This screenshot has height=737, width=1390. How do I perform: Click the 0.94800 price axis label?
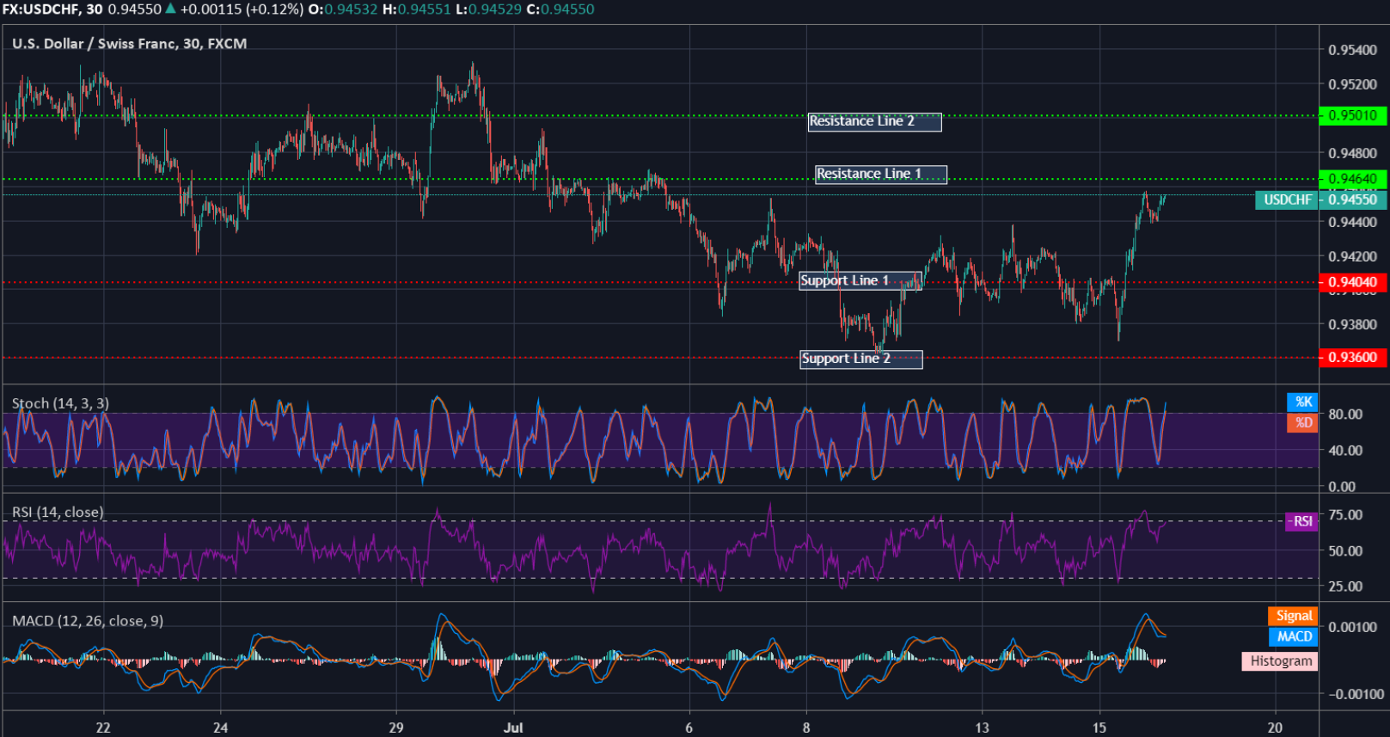point(1352,153)
